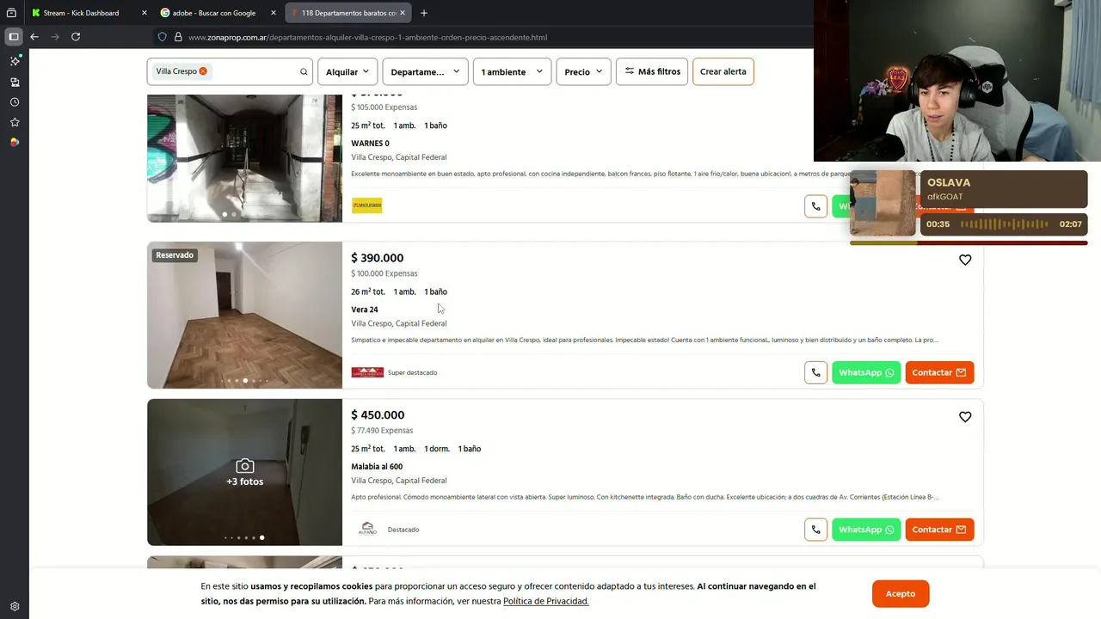Seek on the OSLAVA song waveform
This screenshot has width=1101, height=619.
tap(1005, 224)
